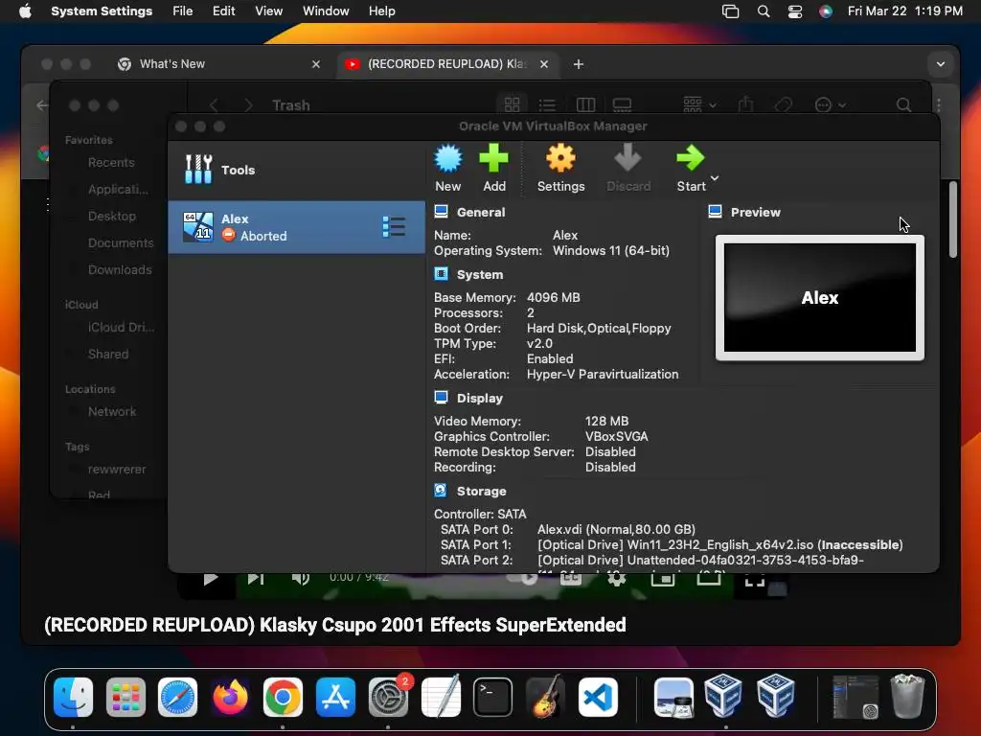Open Visual Studio Code from the Dock
981x736 pixels.
click(598, 697)
